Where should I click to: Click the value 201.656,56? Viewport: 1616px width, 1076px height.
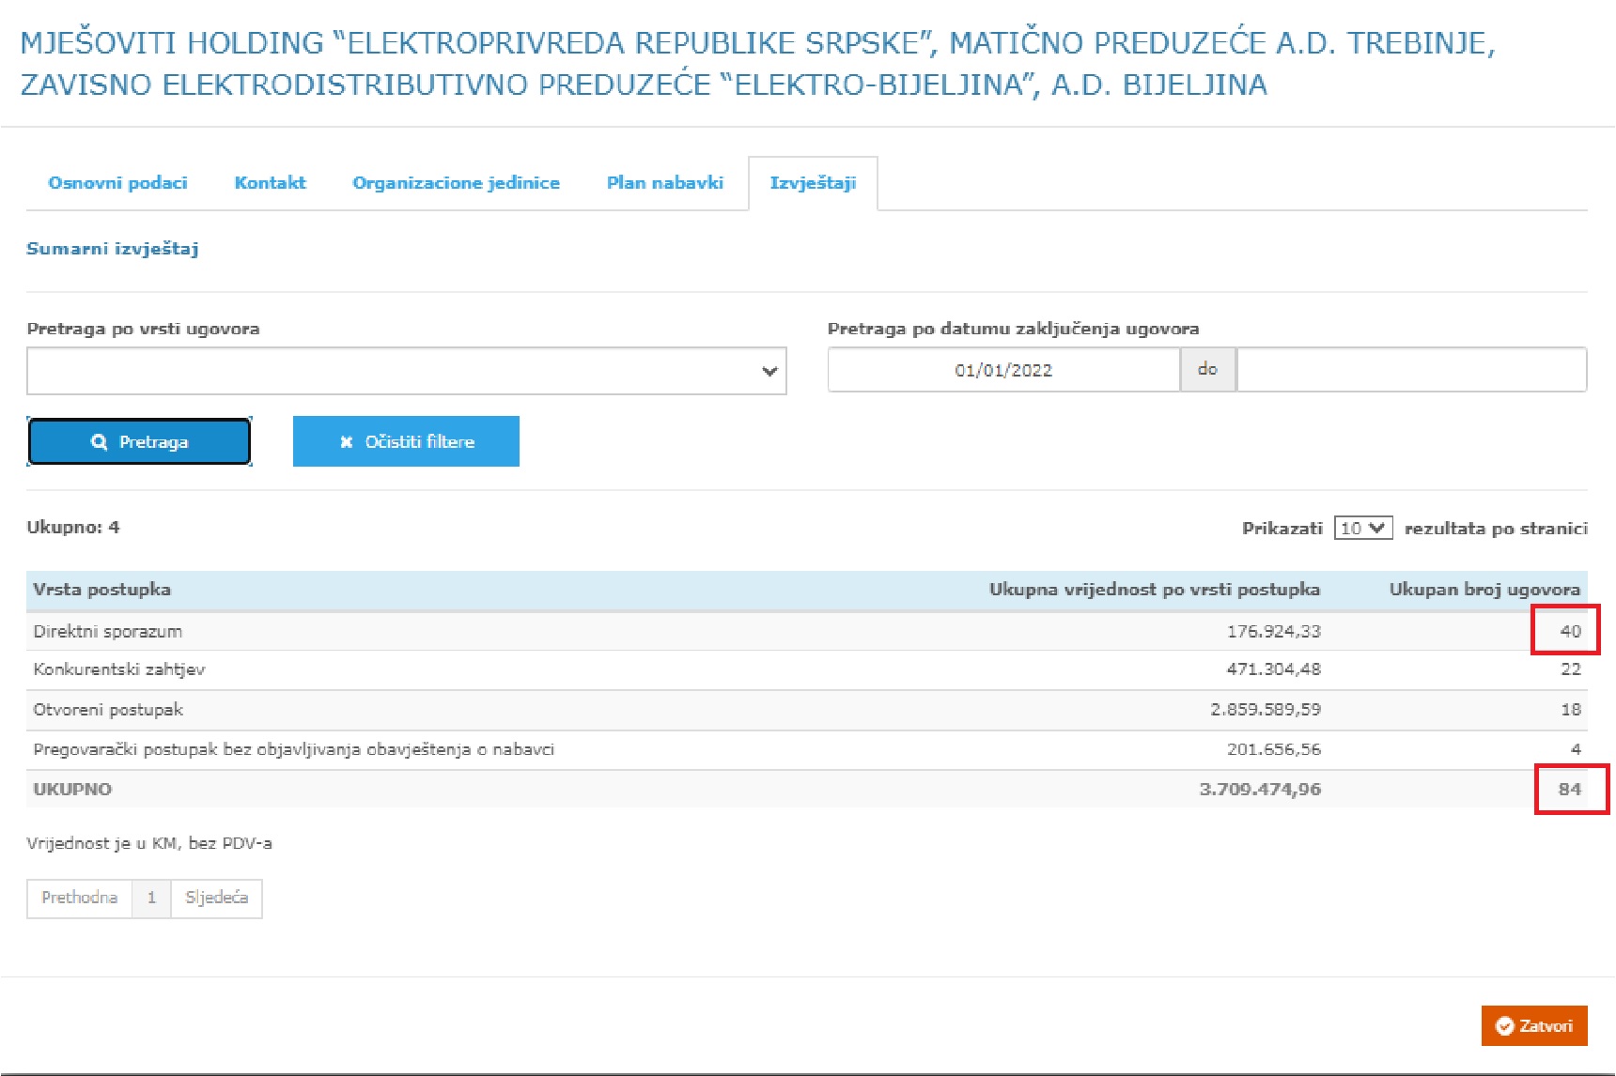coord(1273,749)
